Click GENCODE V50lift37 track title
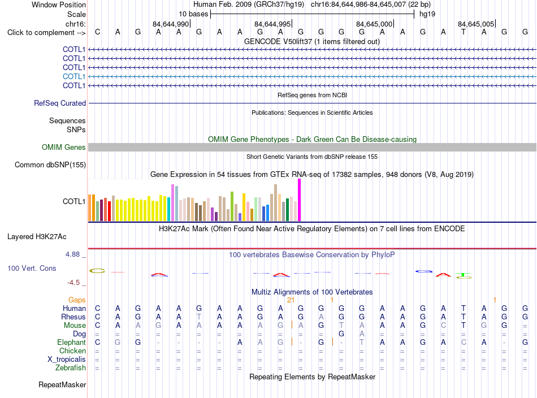This screenshot has width=537, height=398. pyautogui.click(x=312, y=42)
